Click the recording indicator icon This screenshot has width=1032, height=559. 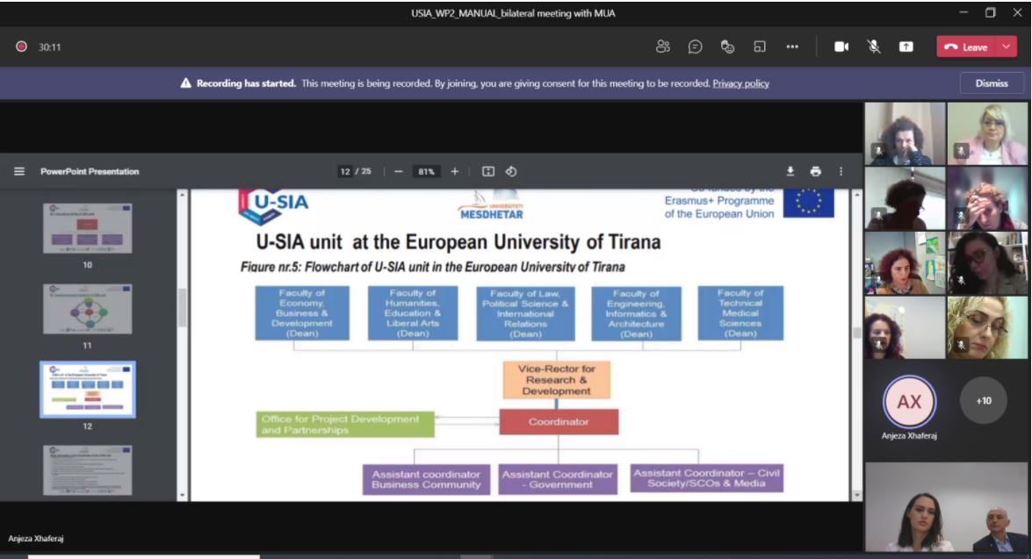click(x=22, y=47)
